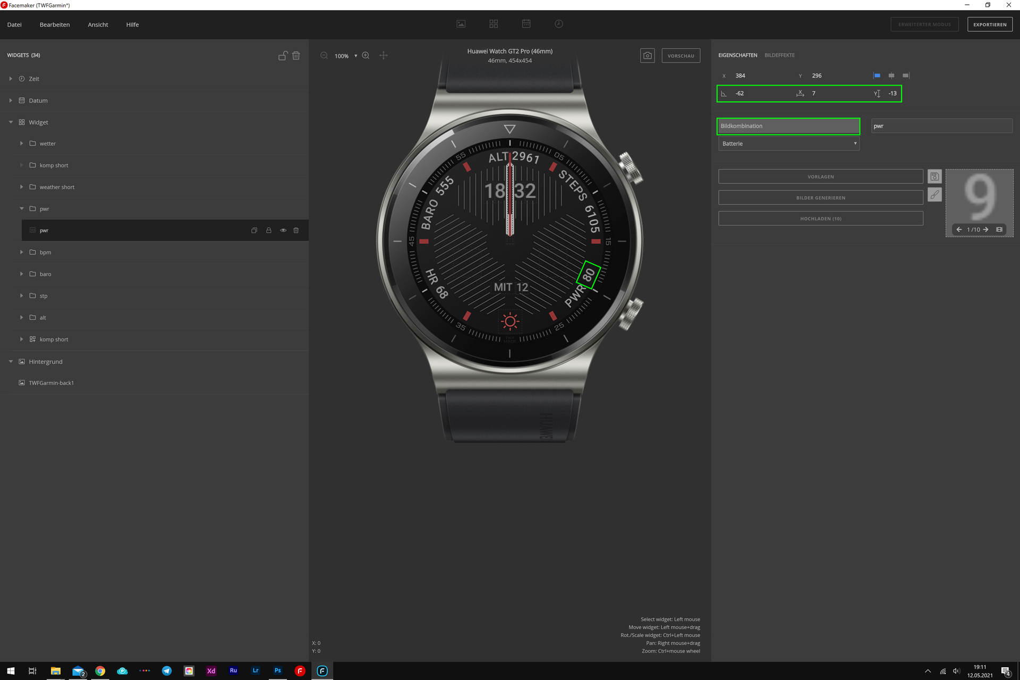Toggle visibility of the pwr widget
Viewport: 1020px width, 680px height.
coord(283,231)
